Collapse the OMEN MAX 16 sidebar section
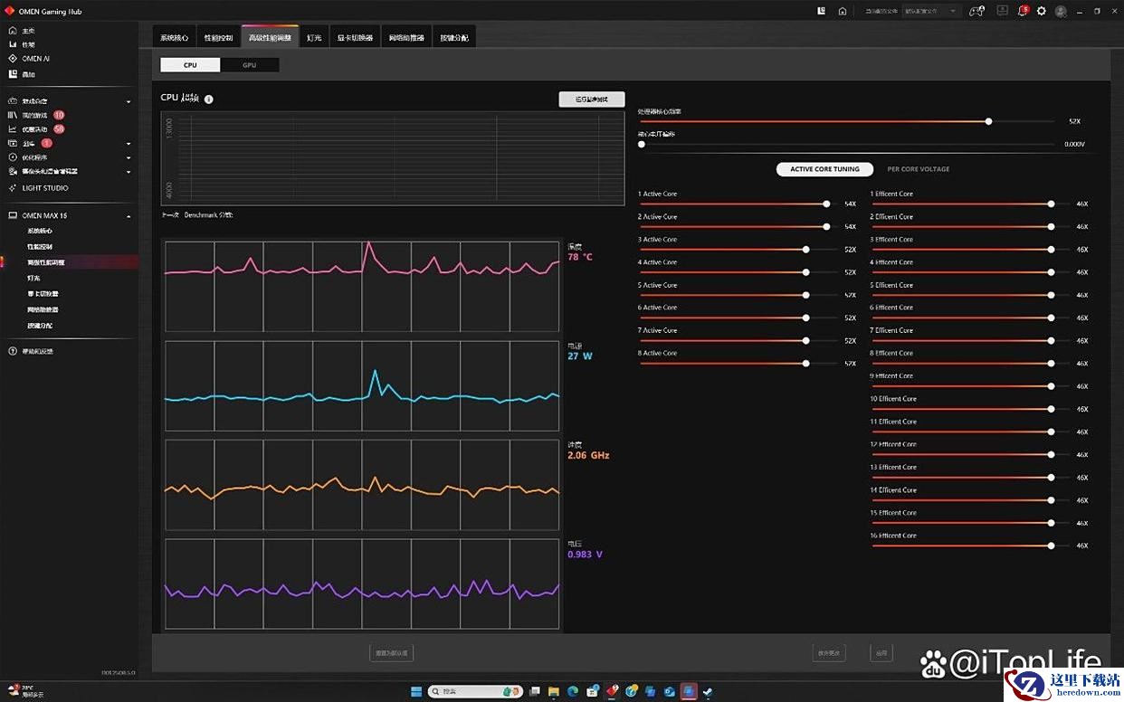This screenshot has width=1124, height=702. (x=129, y=216)
